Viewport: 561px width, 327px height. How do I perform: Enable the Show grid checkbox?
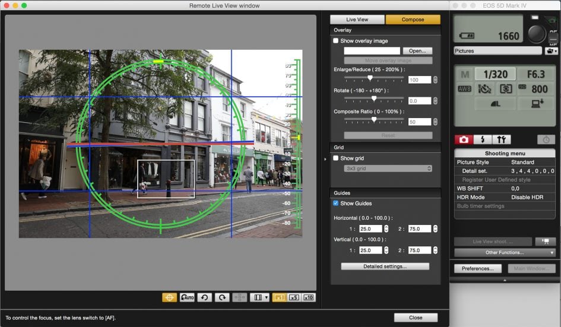click(x=336, y=158)
